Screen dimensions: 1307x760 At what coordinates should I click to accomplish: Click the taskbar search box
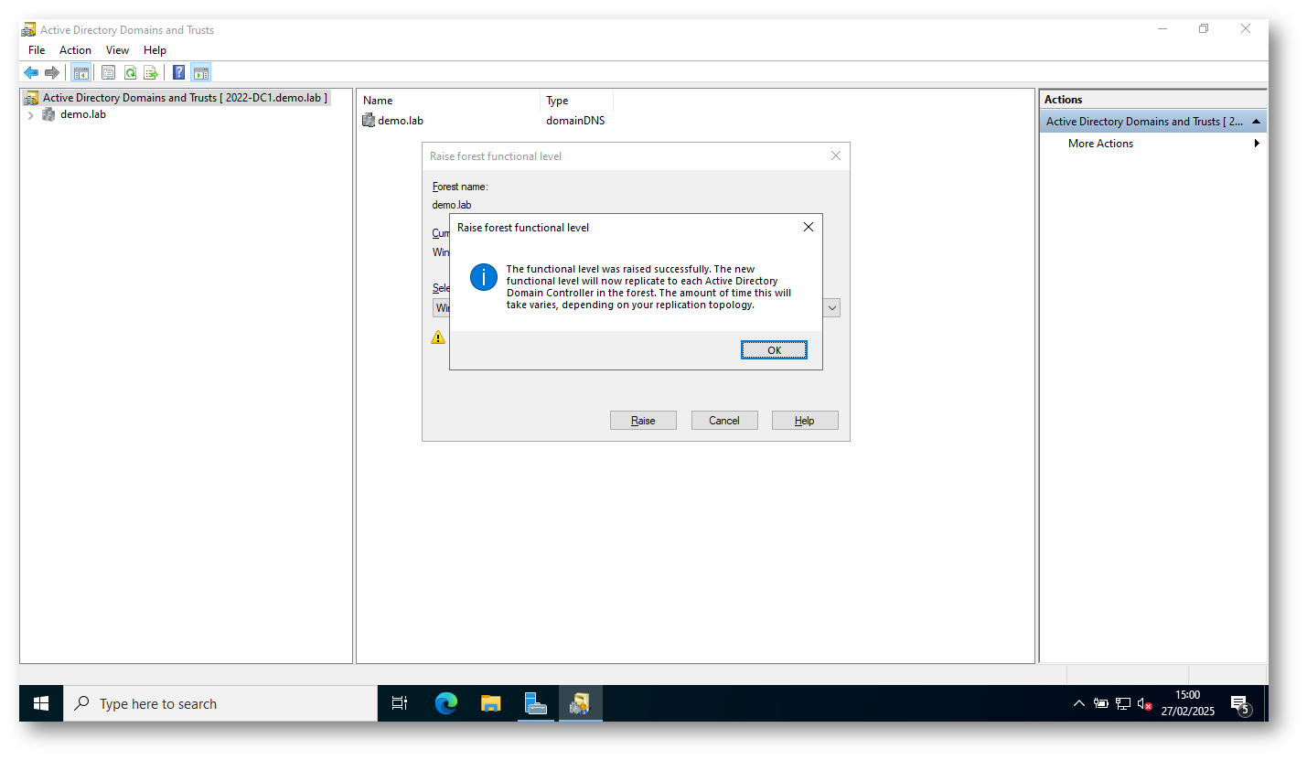point(220,703)
